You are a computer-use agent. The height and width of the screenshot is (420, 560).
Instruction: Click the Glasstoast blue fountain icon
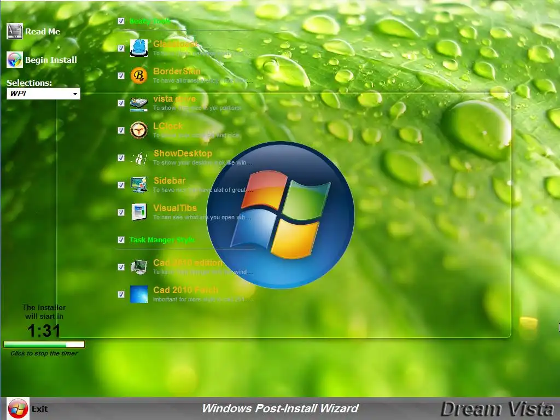138,48
